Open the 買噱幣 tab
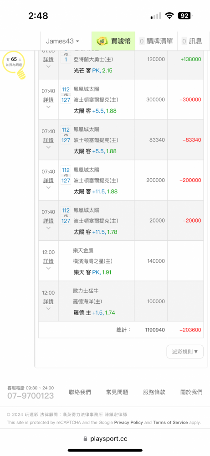 coord(113,41)
